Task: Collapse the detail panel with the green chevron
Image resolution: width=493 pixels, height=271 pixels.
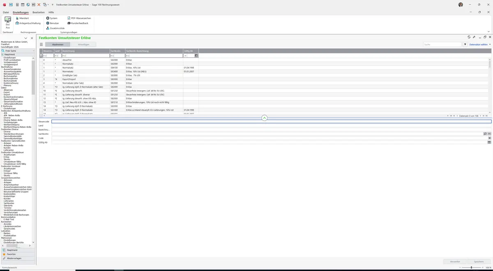Action: click(x=265, y=118)
